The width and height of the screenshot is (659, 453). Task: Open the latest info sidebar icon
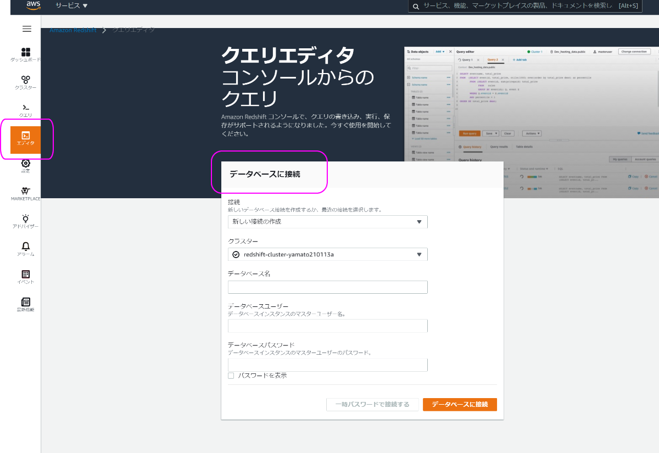[x=25, y=305]
